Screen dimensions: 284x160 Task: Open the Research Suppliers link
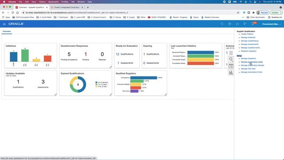(248, 51)
